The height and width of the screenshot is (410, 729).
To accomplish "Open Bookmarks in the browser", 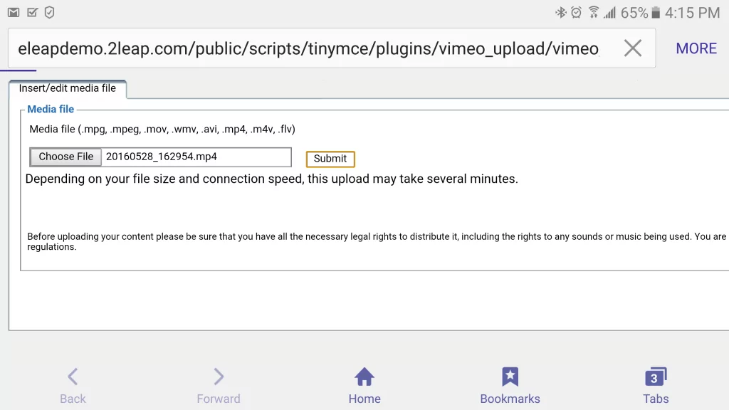I will click(x=510, y=386).
